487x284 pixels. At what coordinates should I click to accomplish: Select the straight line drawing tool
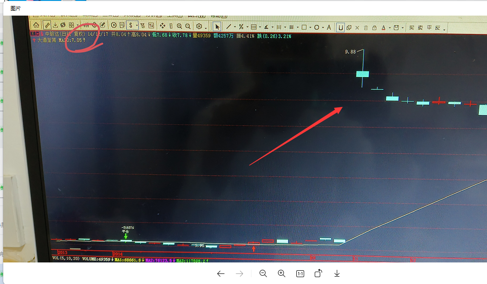(x=229, y=27)
